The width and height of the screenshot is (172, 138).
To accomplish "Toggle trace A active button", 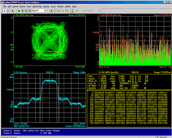I will click(19, 11).
